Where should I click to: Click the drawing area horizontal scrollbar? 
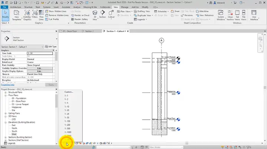[187, 143]
